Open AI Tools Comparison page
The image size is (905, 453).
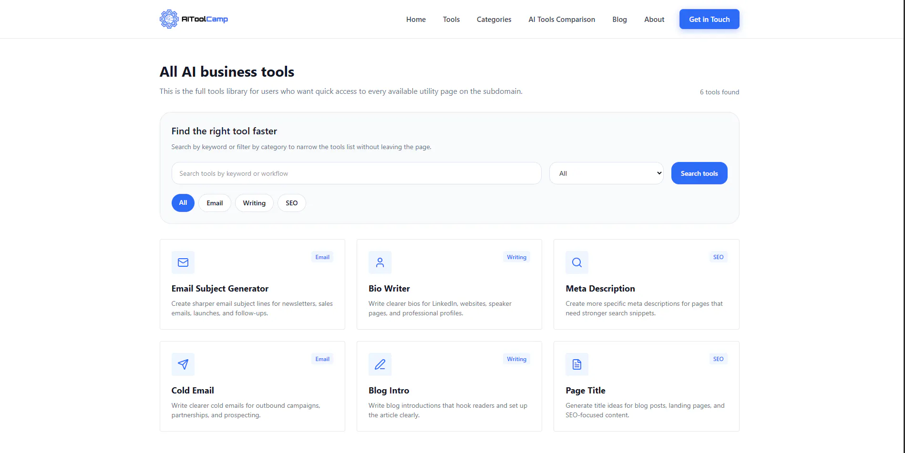click(562, 20)
